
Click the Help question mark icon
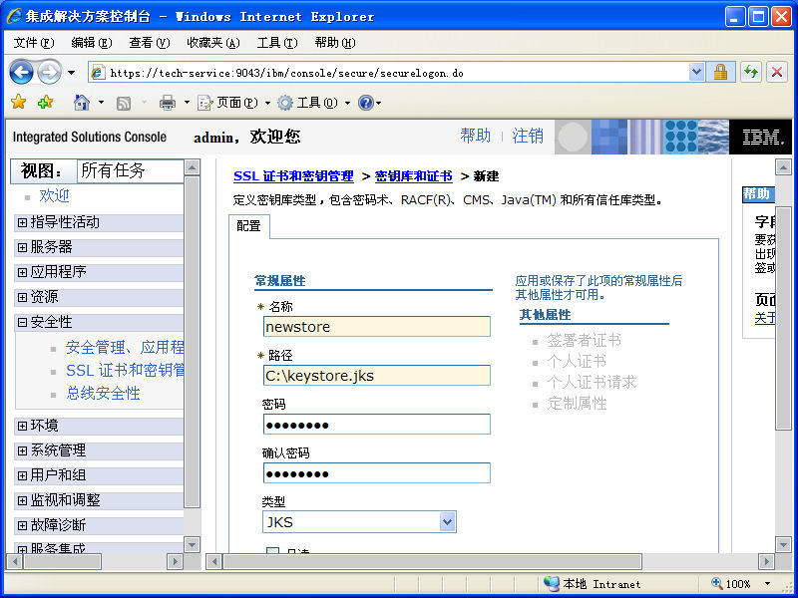coord(365,103)
